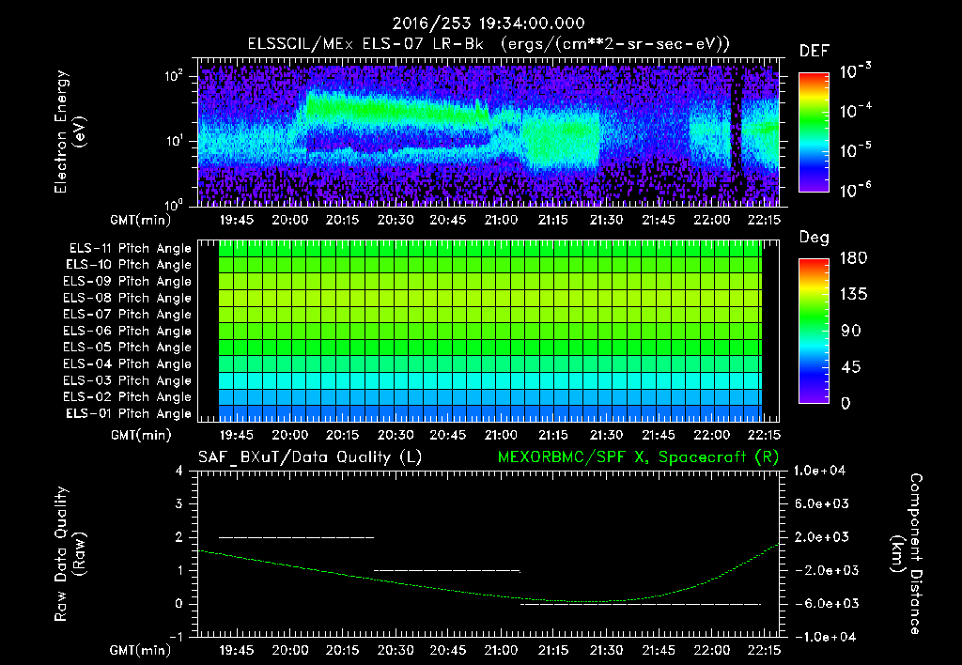This screenshot has height=665, width=962.
Task: Click the -1 tick on Raw Data Quality axis
Action: point(176,637)
